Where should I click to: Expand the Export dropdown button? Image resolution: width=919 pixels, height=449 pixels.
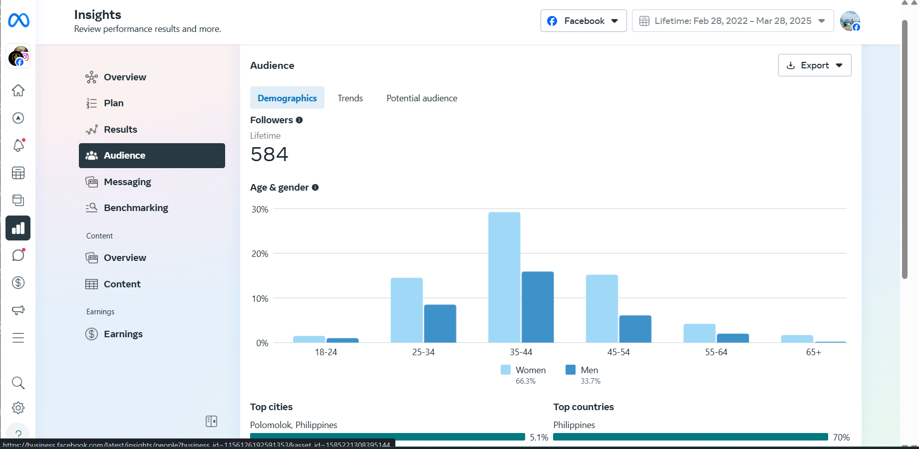point(814,65)
